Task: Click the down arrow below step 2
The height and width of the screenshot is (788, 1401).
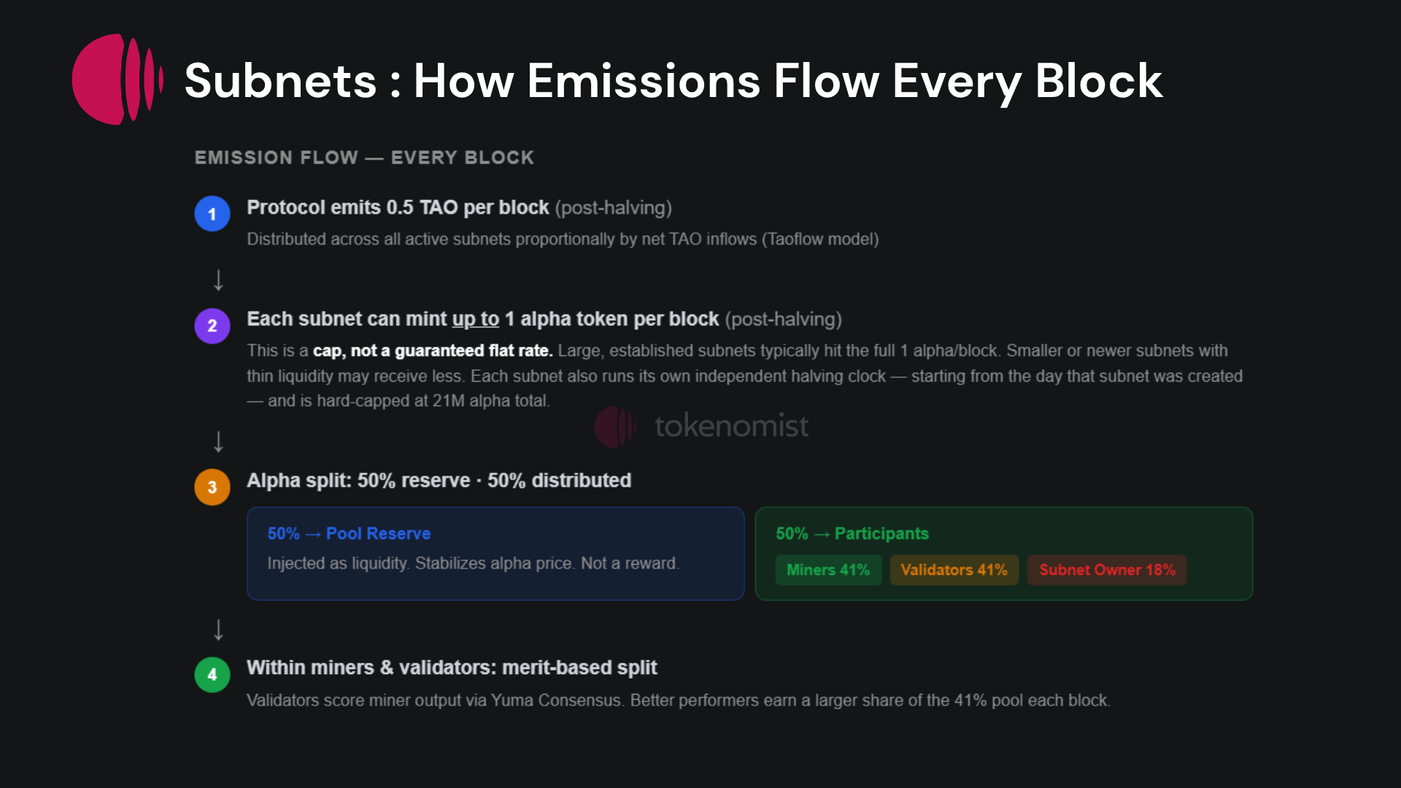Action: [x=218, y=441]
